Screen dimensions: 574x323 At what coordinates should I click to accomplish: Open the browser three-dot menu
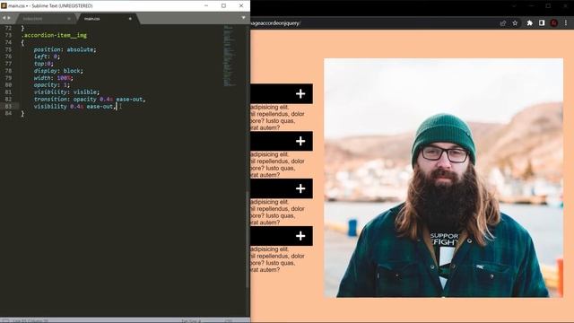566,23
